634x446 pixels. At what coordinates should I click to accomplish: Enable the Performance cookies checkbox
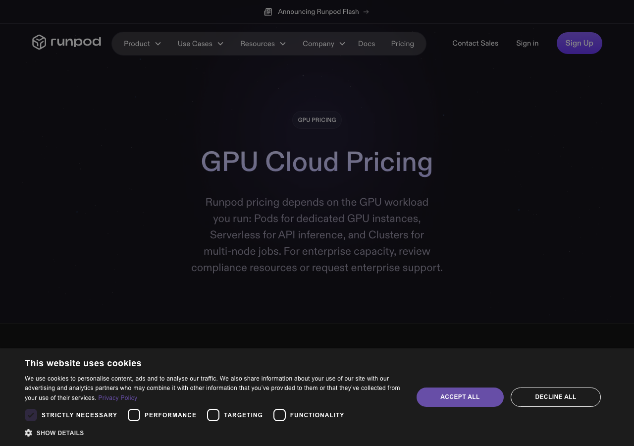pyautogui.click(x=134, y=415)
